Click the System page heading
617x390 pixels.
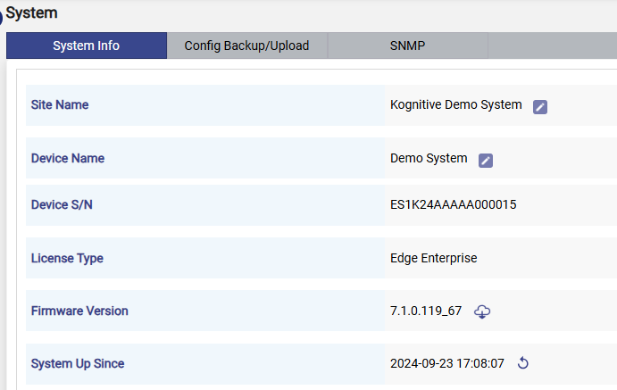(x=32, y=12)
